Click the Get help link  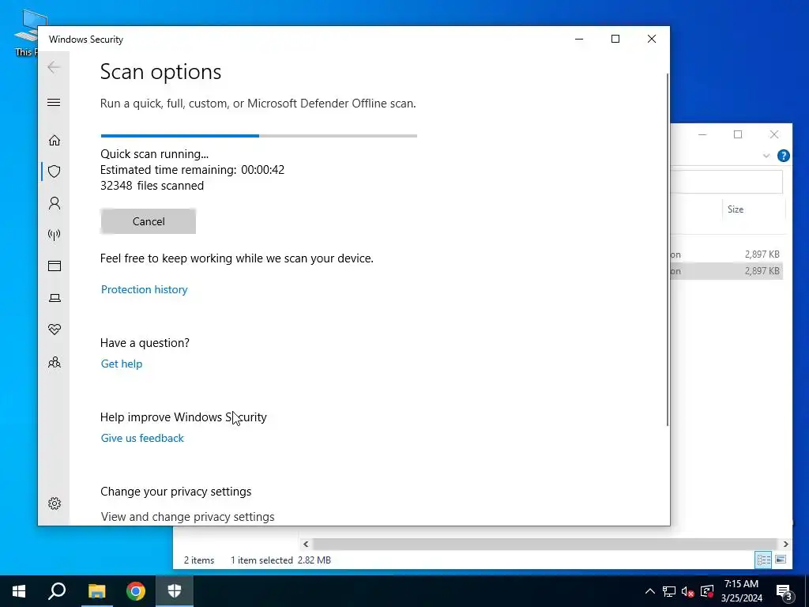coord(121,364)
